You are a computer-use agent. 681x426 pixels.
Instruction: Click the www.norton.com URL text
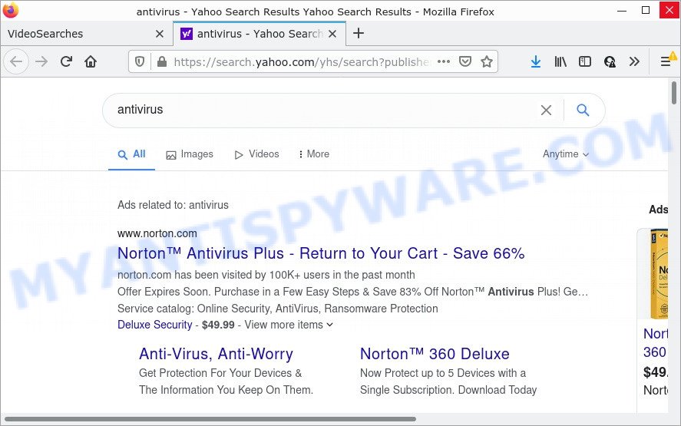157,233
